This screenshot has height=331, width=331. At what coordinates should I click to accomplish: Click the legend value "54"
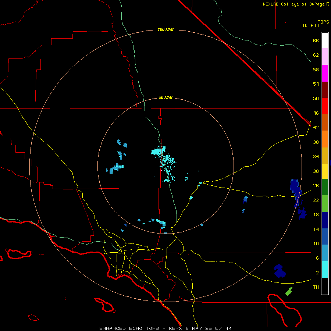click(x=316, y=84)
